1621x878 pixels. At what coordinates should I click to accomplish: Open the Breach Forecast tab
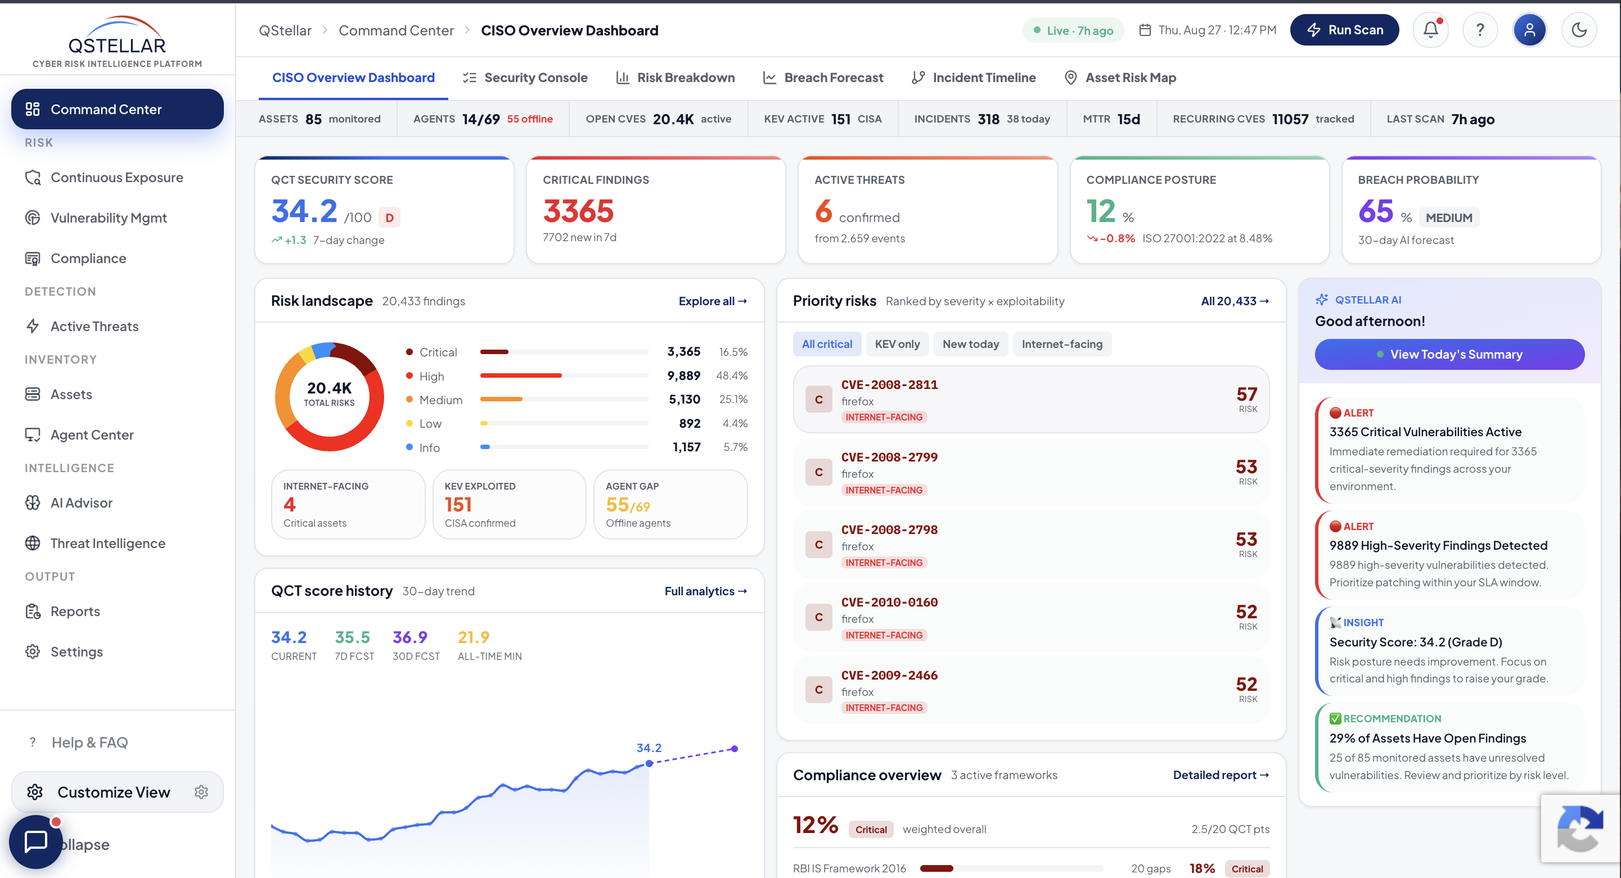click(823, 78)
